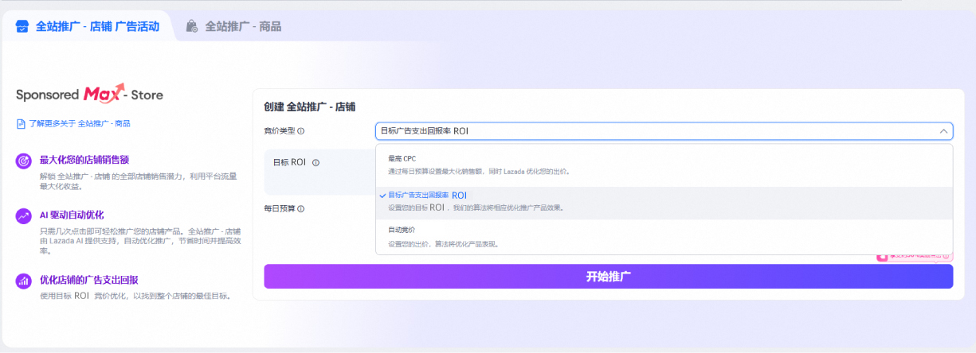The width and height of the screenshot is (976, 353).
Task: Open the 了解更多关于 全站推广 - 商品 link
Action: pyautogui.click(x=80, y=123)
